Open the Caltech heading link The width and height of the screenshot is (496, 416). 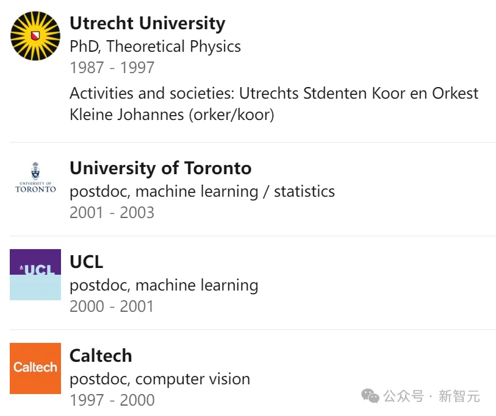click(x=101, y=356)
